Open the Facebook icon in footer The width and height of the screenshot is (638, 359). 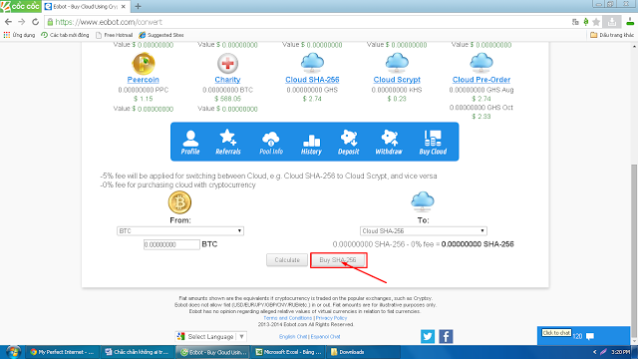[x=446, y=337]
